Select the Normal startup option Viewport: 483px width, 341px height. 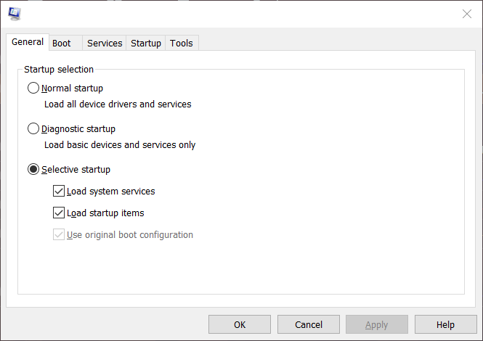click(33, 88)
